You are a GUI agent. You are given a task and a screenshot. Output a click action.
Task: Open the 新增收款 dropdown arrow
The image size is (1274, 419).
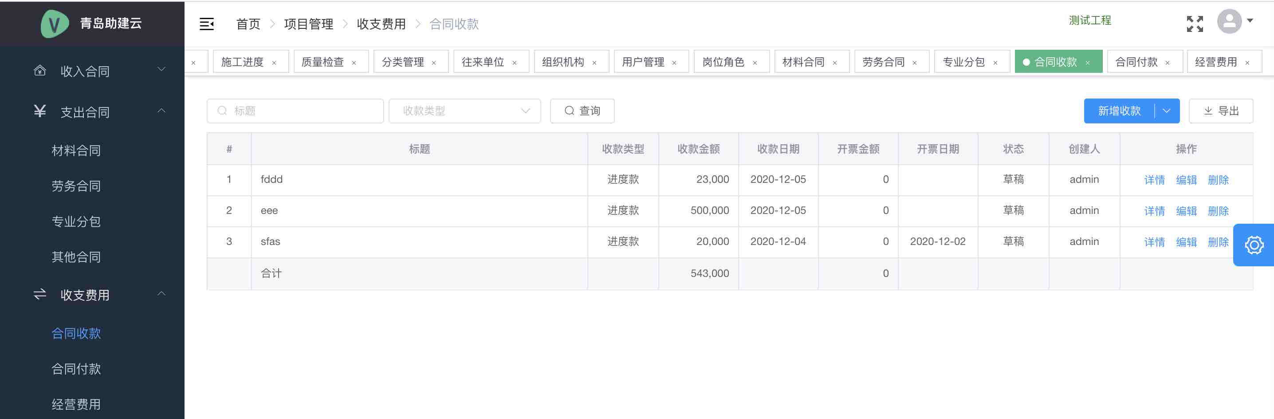(1167, 111)
